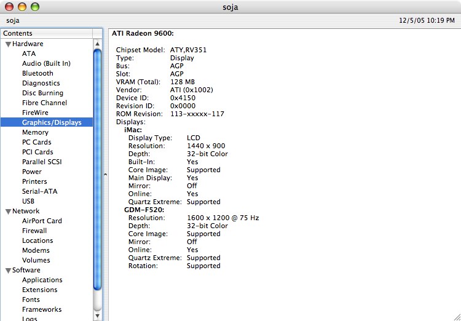The width and height of the screenshot is (461, 321).
Task: Show FireWire hardware details
Action: [35, 113]
